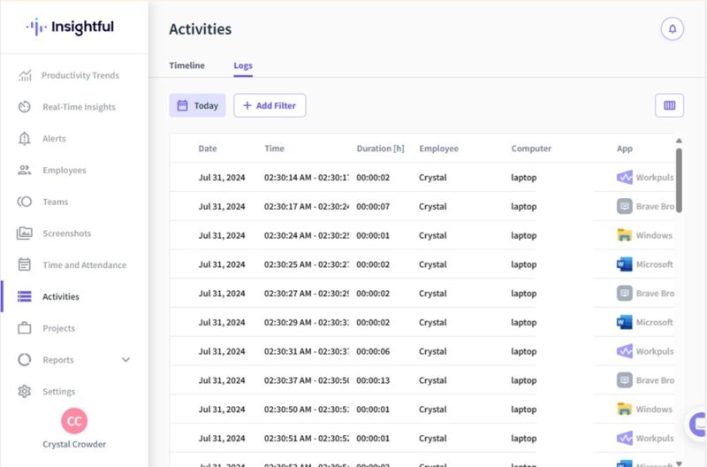Click laptop in 02:30:17 AM row
707x467 pixels.
click(x=523, y=206)
